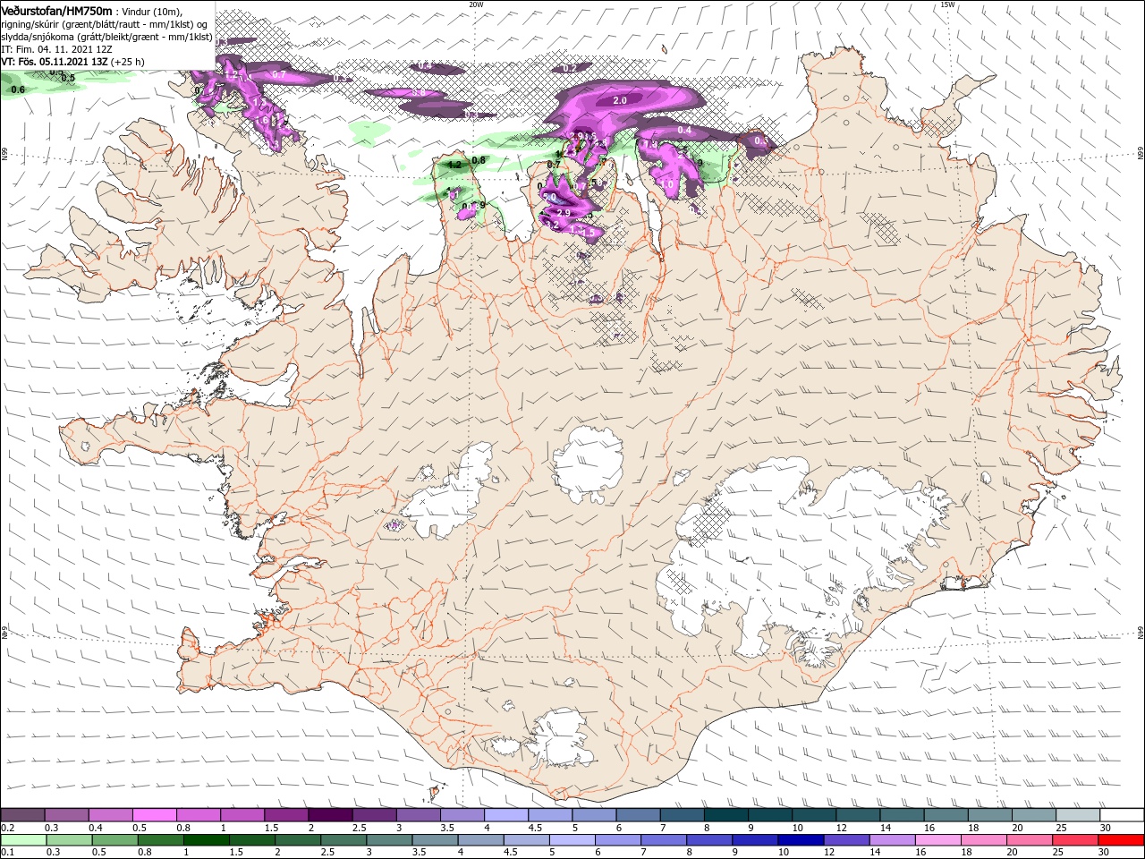Viewport: 1145px width, 859px height.
Task: Click the "20W" longitude label
Action: pos(476,4)
